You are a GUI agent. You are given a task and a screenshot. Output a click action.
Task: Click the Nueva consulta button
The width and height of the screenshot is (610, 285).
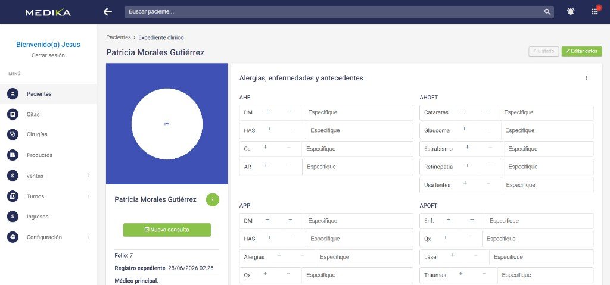coord(167,230)
